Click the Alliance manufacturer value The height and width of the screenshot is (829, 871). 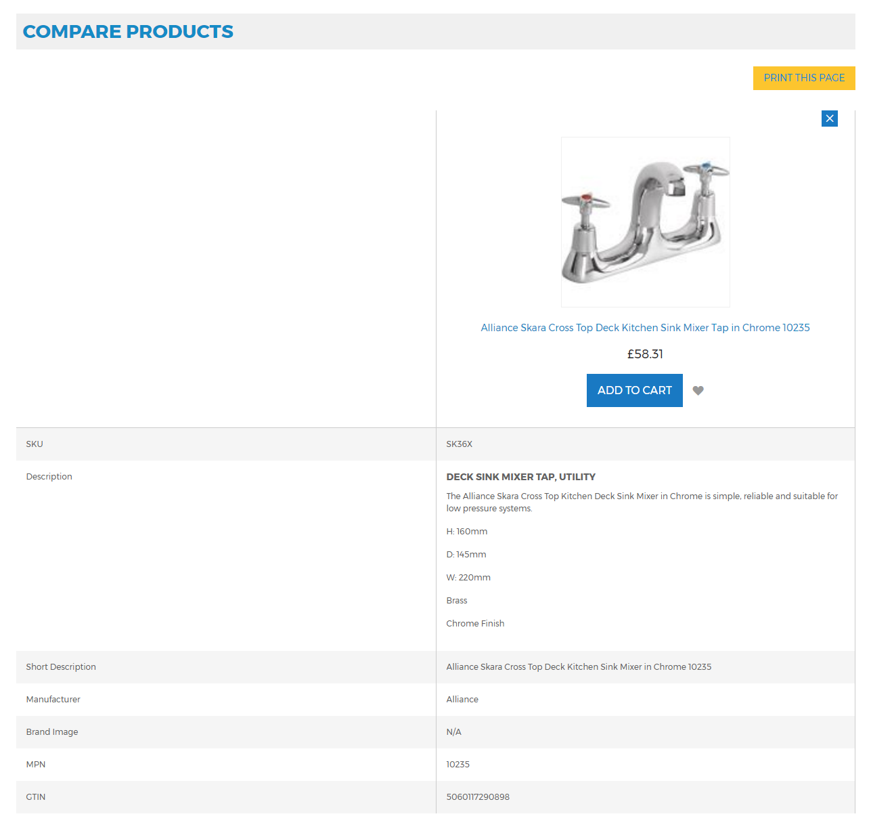pyautogui.click(x=462, y=700)
